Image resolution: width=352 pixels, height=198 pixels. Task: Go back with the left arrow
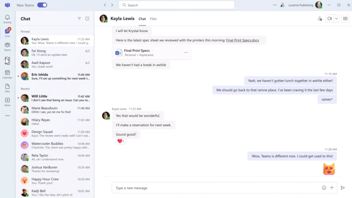(x=105, y=5)
